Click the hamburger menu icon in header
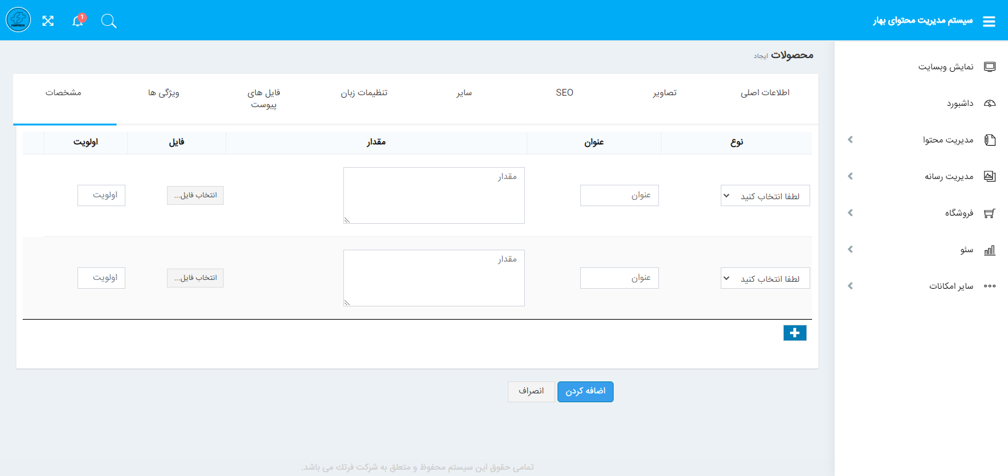 [x=989, y=21]
